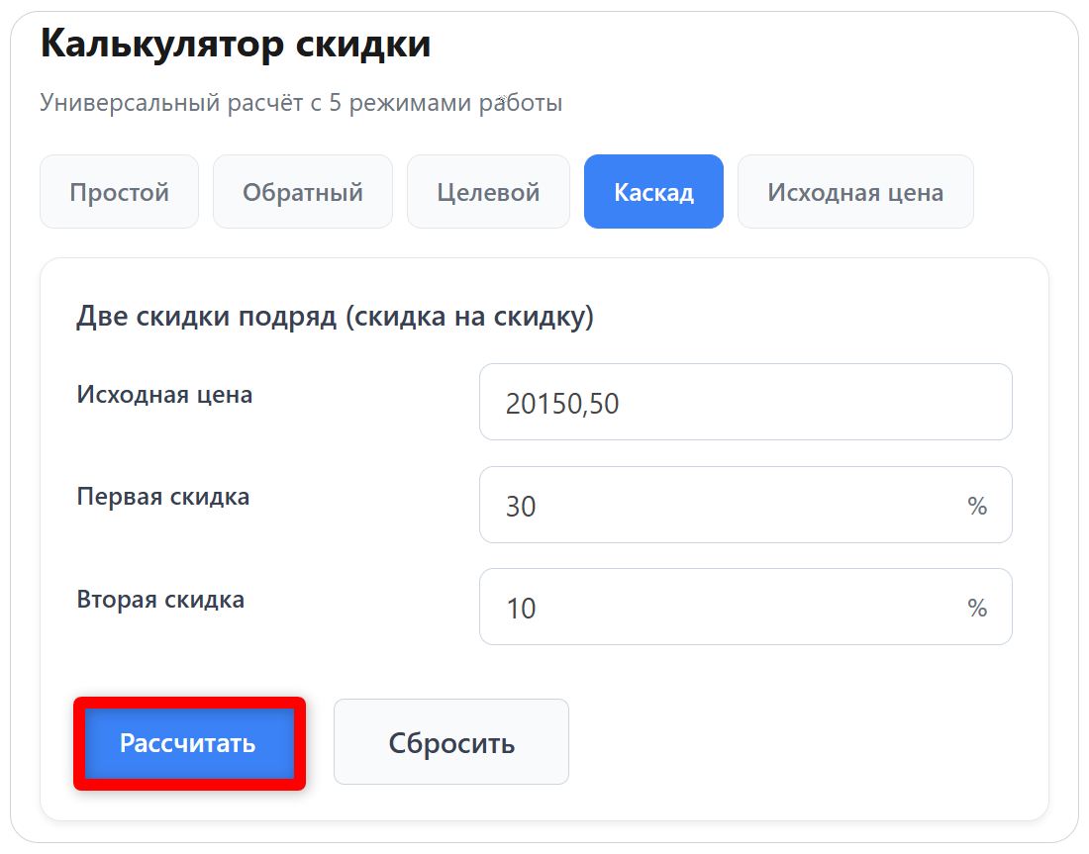Switch to the Исходная цена tab
The height and width of the screenshot is (854, 1089).
(855, 191)
